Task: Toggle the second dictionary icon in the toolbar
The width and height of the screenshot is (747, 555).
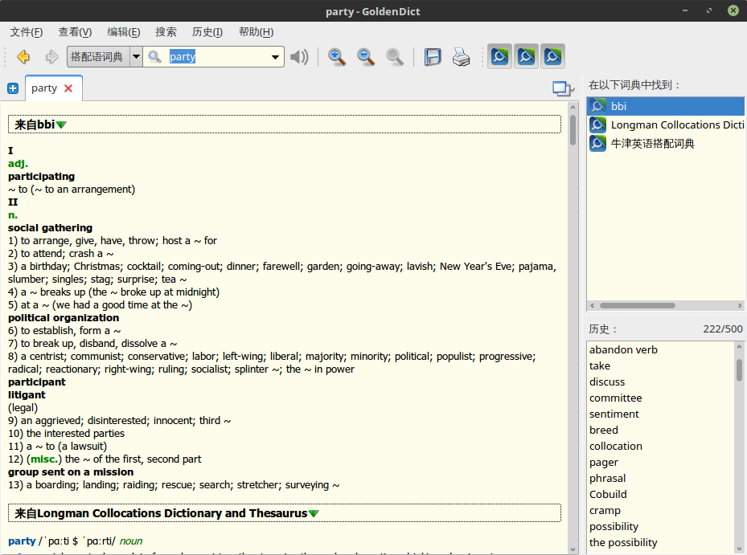Action: coord(526,57)
